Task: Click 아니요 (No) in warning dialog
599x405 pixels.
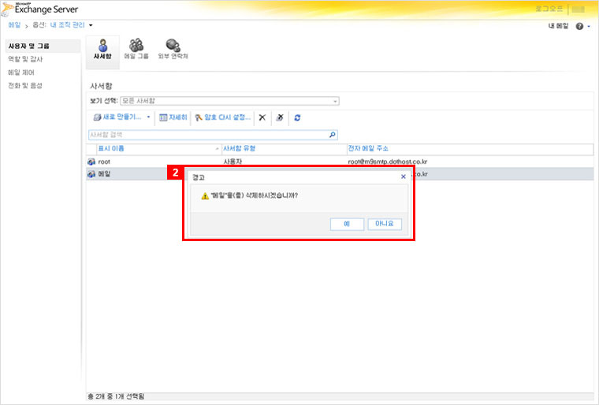Action: coord(385,224)
